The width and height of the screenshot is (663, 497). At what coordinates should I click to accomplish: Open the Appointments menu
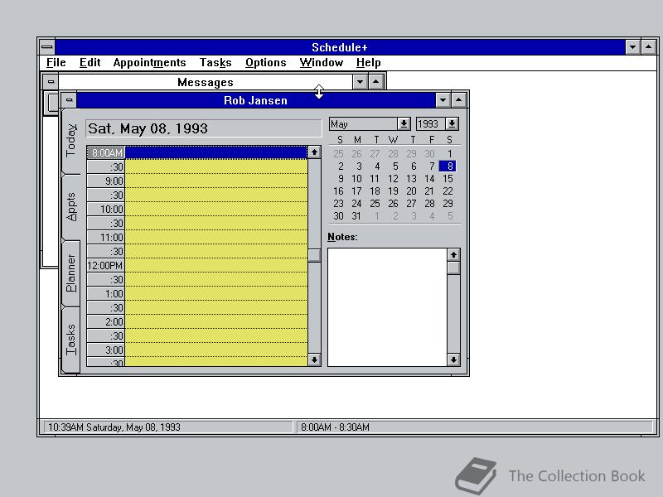(149, 63)
